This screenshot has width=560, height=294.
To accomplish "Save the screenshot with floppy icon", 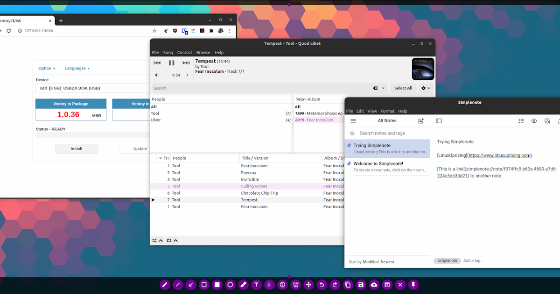I will tap(361, 285).
